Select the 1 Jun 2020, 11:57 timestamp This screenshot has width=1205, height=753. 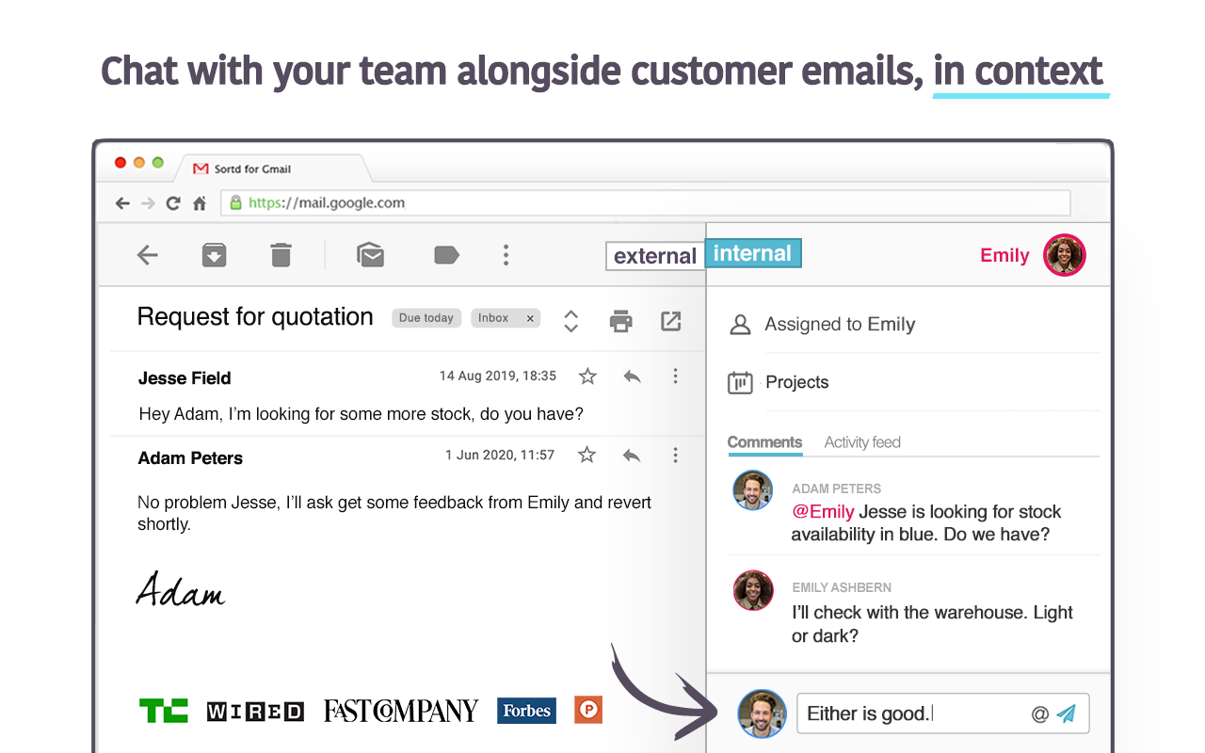pos(500,455)
